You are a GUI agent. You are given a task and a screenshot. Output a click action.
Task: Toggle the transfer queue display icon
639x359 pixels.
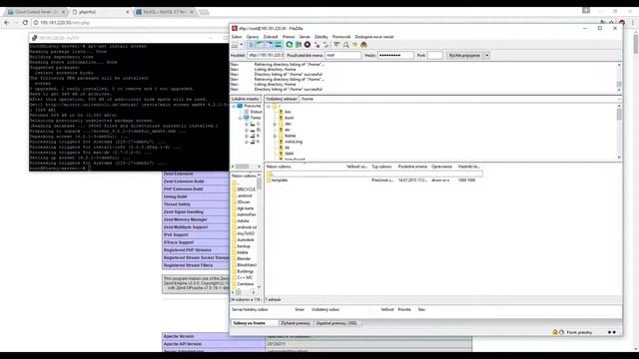pyautogui.click(x=278, y=45)
